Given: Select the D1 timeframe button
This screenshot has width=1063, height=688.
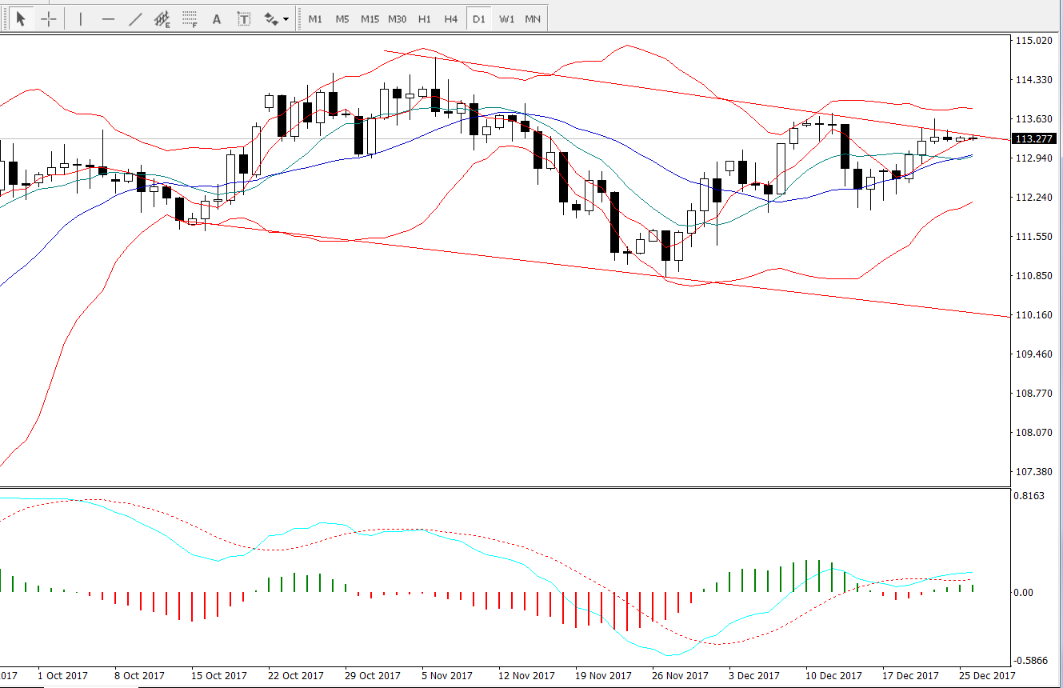Looking at the screenshot, I should pos(478,18).
